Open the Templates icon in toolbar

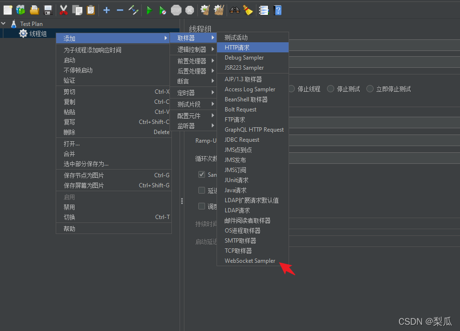21,10
